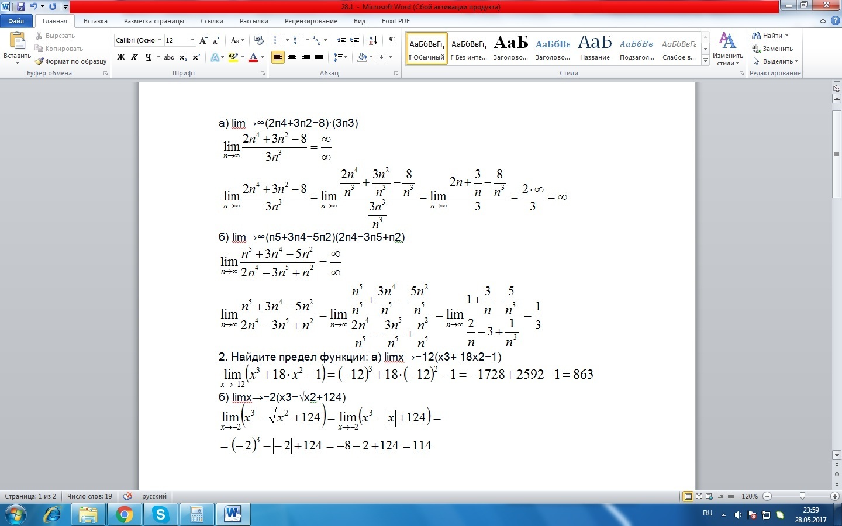The image size is (842, 526).
Task: Click Заменить replace button
Action: click(772, 49)
